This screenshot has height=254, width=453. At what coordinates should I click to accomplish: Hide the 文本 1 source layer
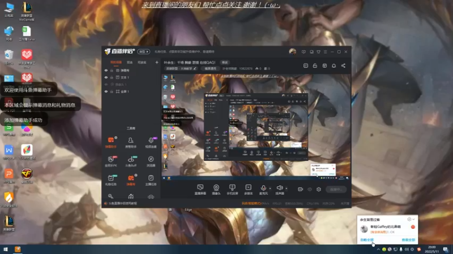pos(106,77)
